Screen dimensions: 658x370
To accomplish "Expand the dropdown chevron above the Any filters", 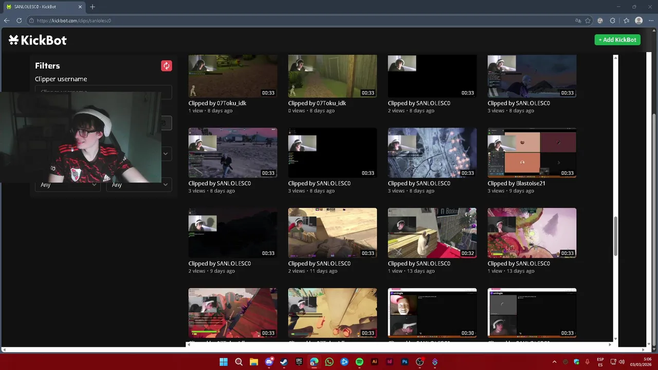I will pyautogui.click(x=166, y=154).
